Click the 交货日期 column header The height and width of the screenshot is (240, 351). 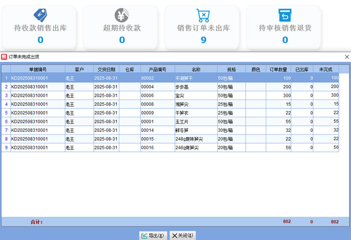[106, 69]
